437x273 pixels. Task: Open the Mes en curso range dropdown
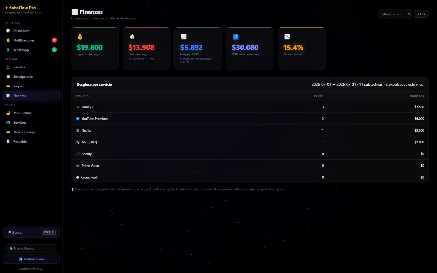tap(394, 14)
